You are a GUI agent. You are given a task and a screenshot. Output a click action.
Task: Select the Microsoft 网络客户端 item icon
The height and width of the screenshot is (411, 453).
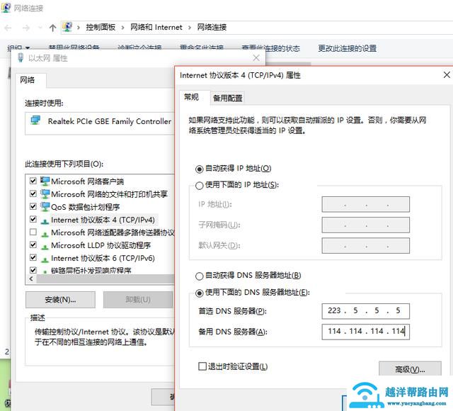pos(45,181)
